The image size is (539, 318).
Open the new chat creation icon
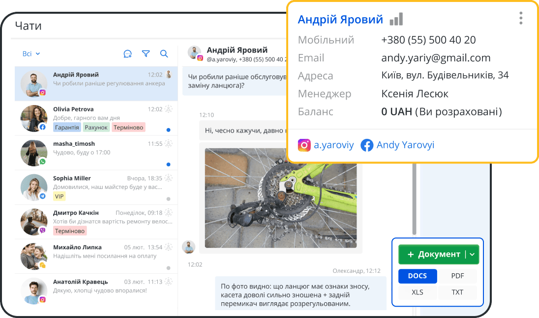128,54
